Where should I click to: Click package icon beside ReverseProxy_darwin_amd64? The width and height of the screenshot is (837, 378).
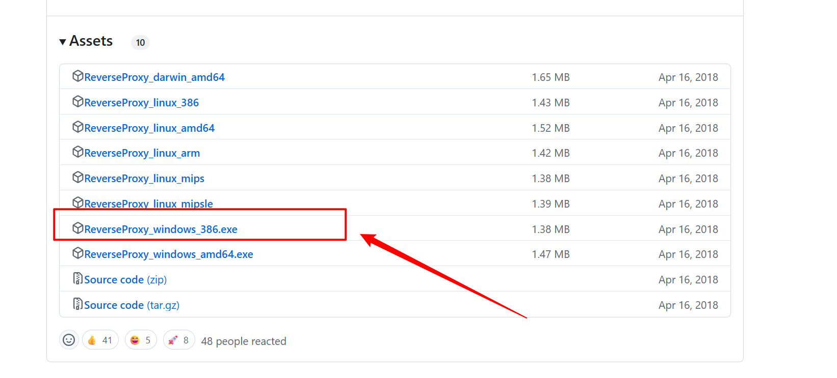coord(77,76)
